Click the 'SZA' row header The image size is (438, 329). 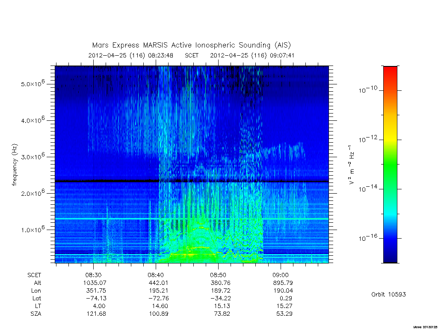36,314
